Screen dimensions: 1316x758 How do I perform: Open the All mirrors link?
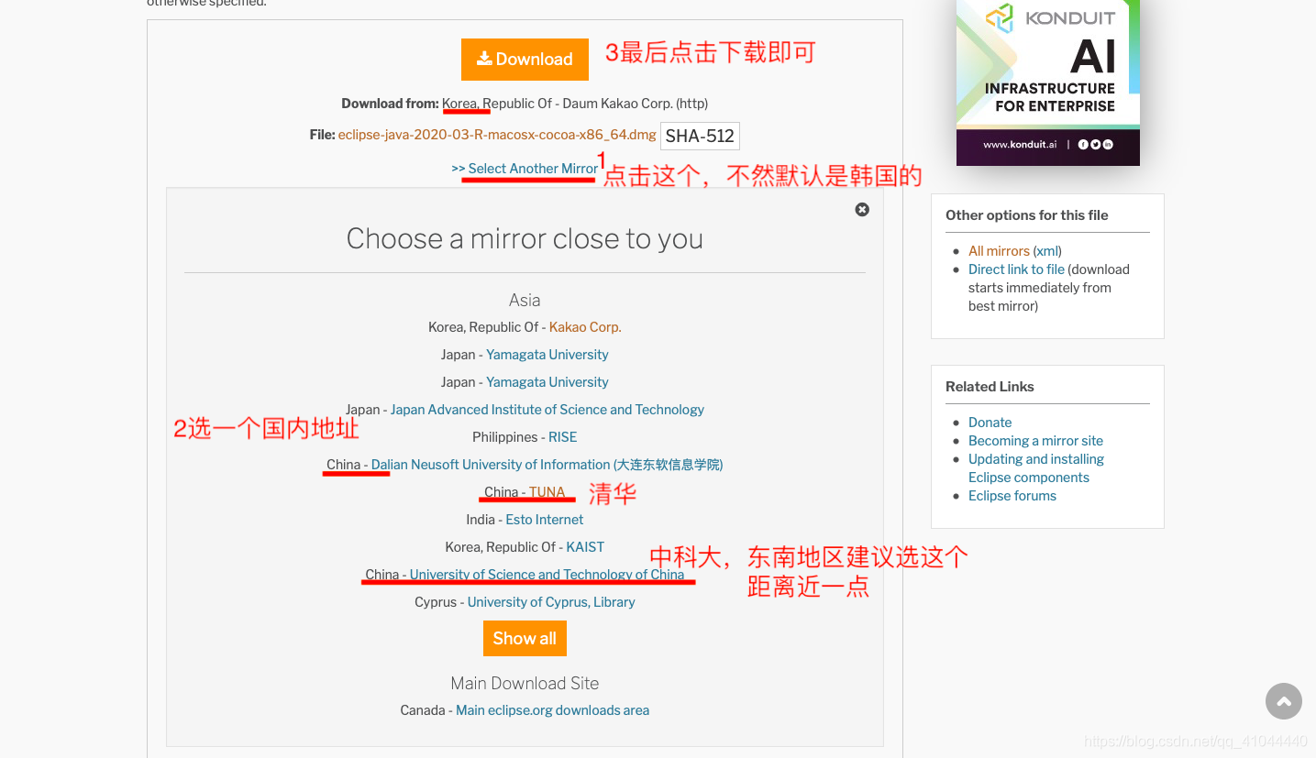(x=999, y=251)
